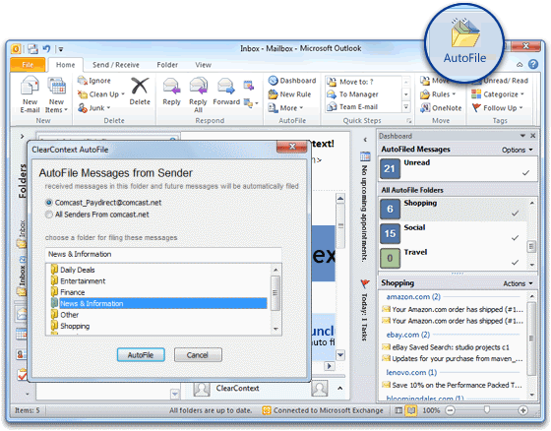Open the Categorize dropdown
551x431 pixels.
tap(498, 94)
